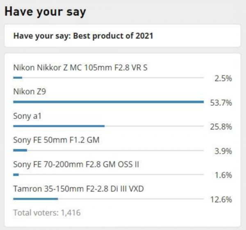246x230 pixels.
Task: Click the 25.8% vote percentage
Action: (221, 127)
